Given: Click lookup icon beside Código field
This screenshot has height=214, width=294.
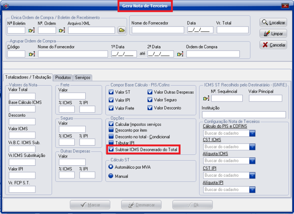Looking at the screenshot, I should point(32,54).
